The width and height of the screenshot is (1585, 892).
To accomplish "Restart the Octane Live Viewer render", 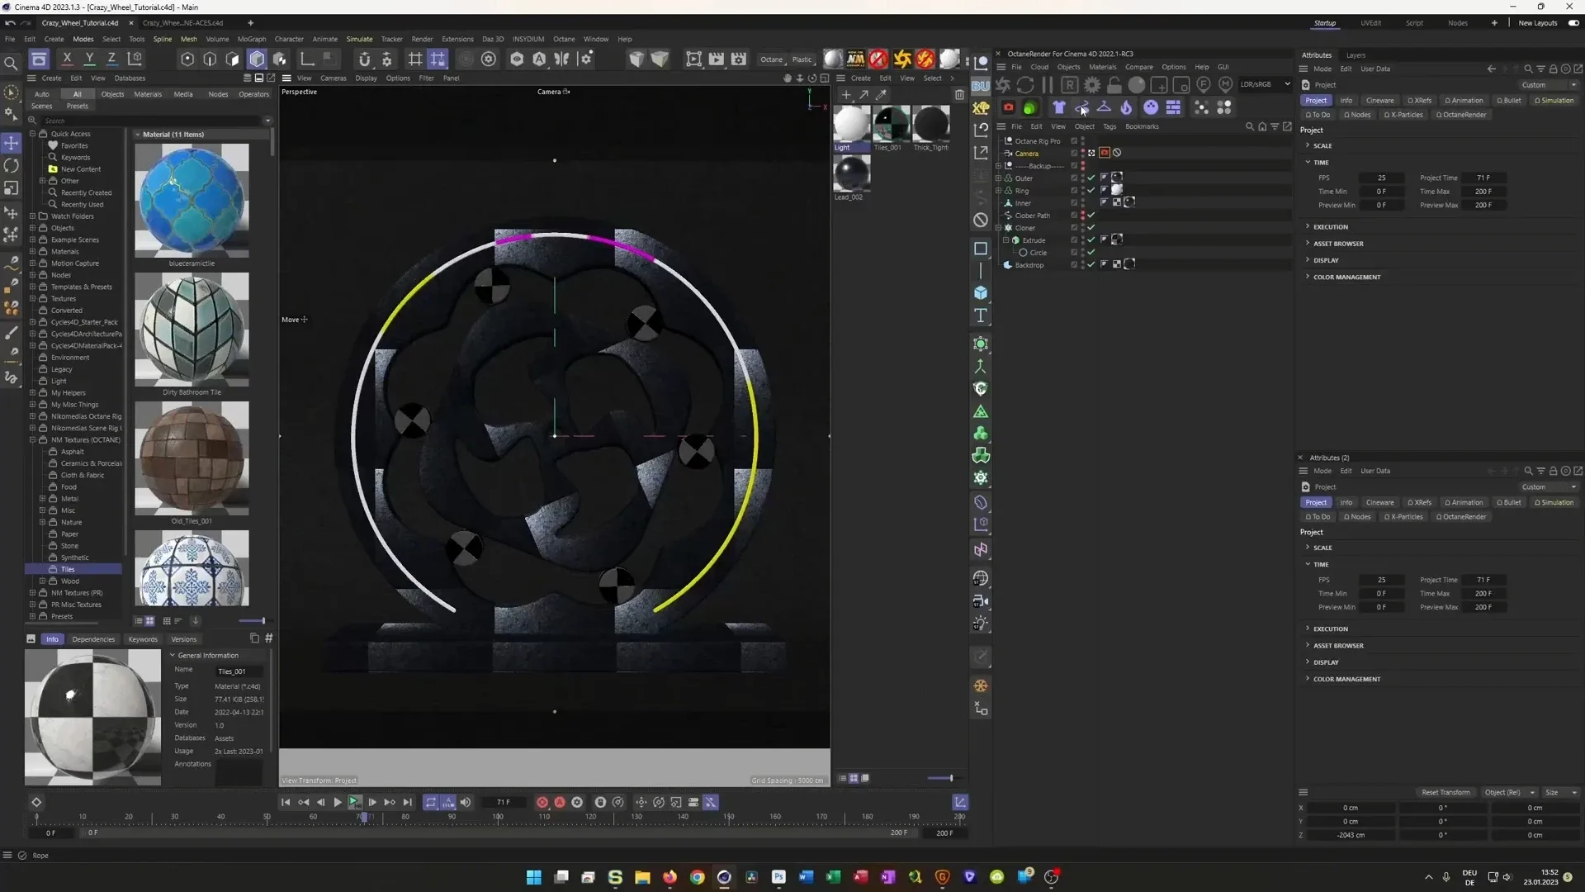I will [x=1025, y=84].
